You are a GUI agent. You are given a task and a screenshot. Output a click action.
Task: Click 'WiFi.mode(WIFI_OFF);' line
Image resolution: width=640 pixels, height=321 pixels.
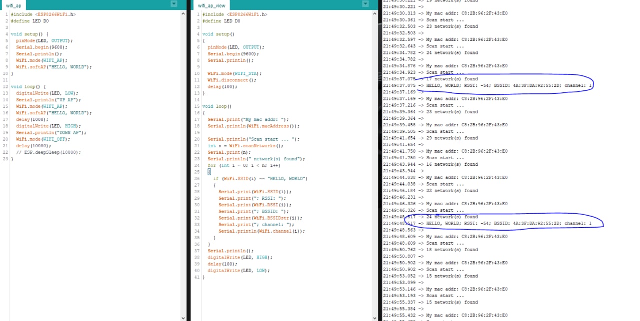(43, 139)
